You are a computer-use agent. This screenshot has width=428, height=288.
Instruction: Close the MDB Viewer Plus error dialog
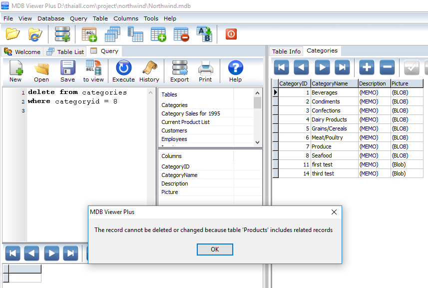pyautogui.click(x=334, y=212)
